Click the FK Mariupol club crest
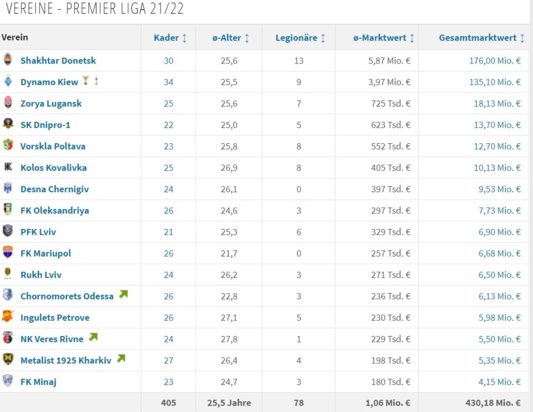The height and width of the screenshot is (412, 533). (x=8, y=252)
